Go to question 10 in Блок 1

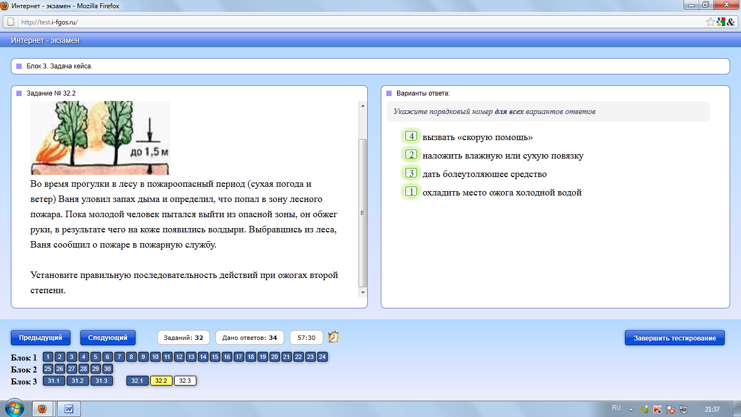point(155,357)
